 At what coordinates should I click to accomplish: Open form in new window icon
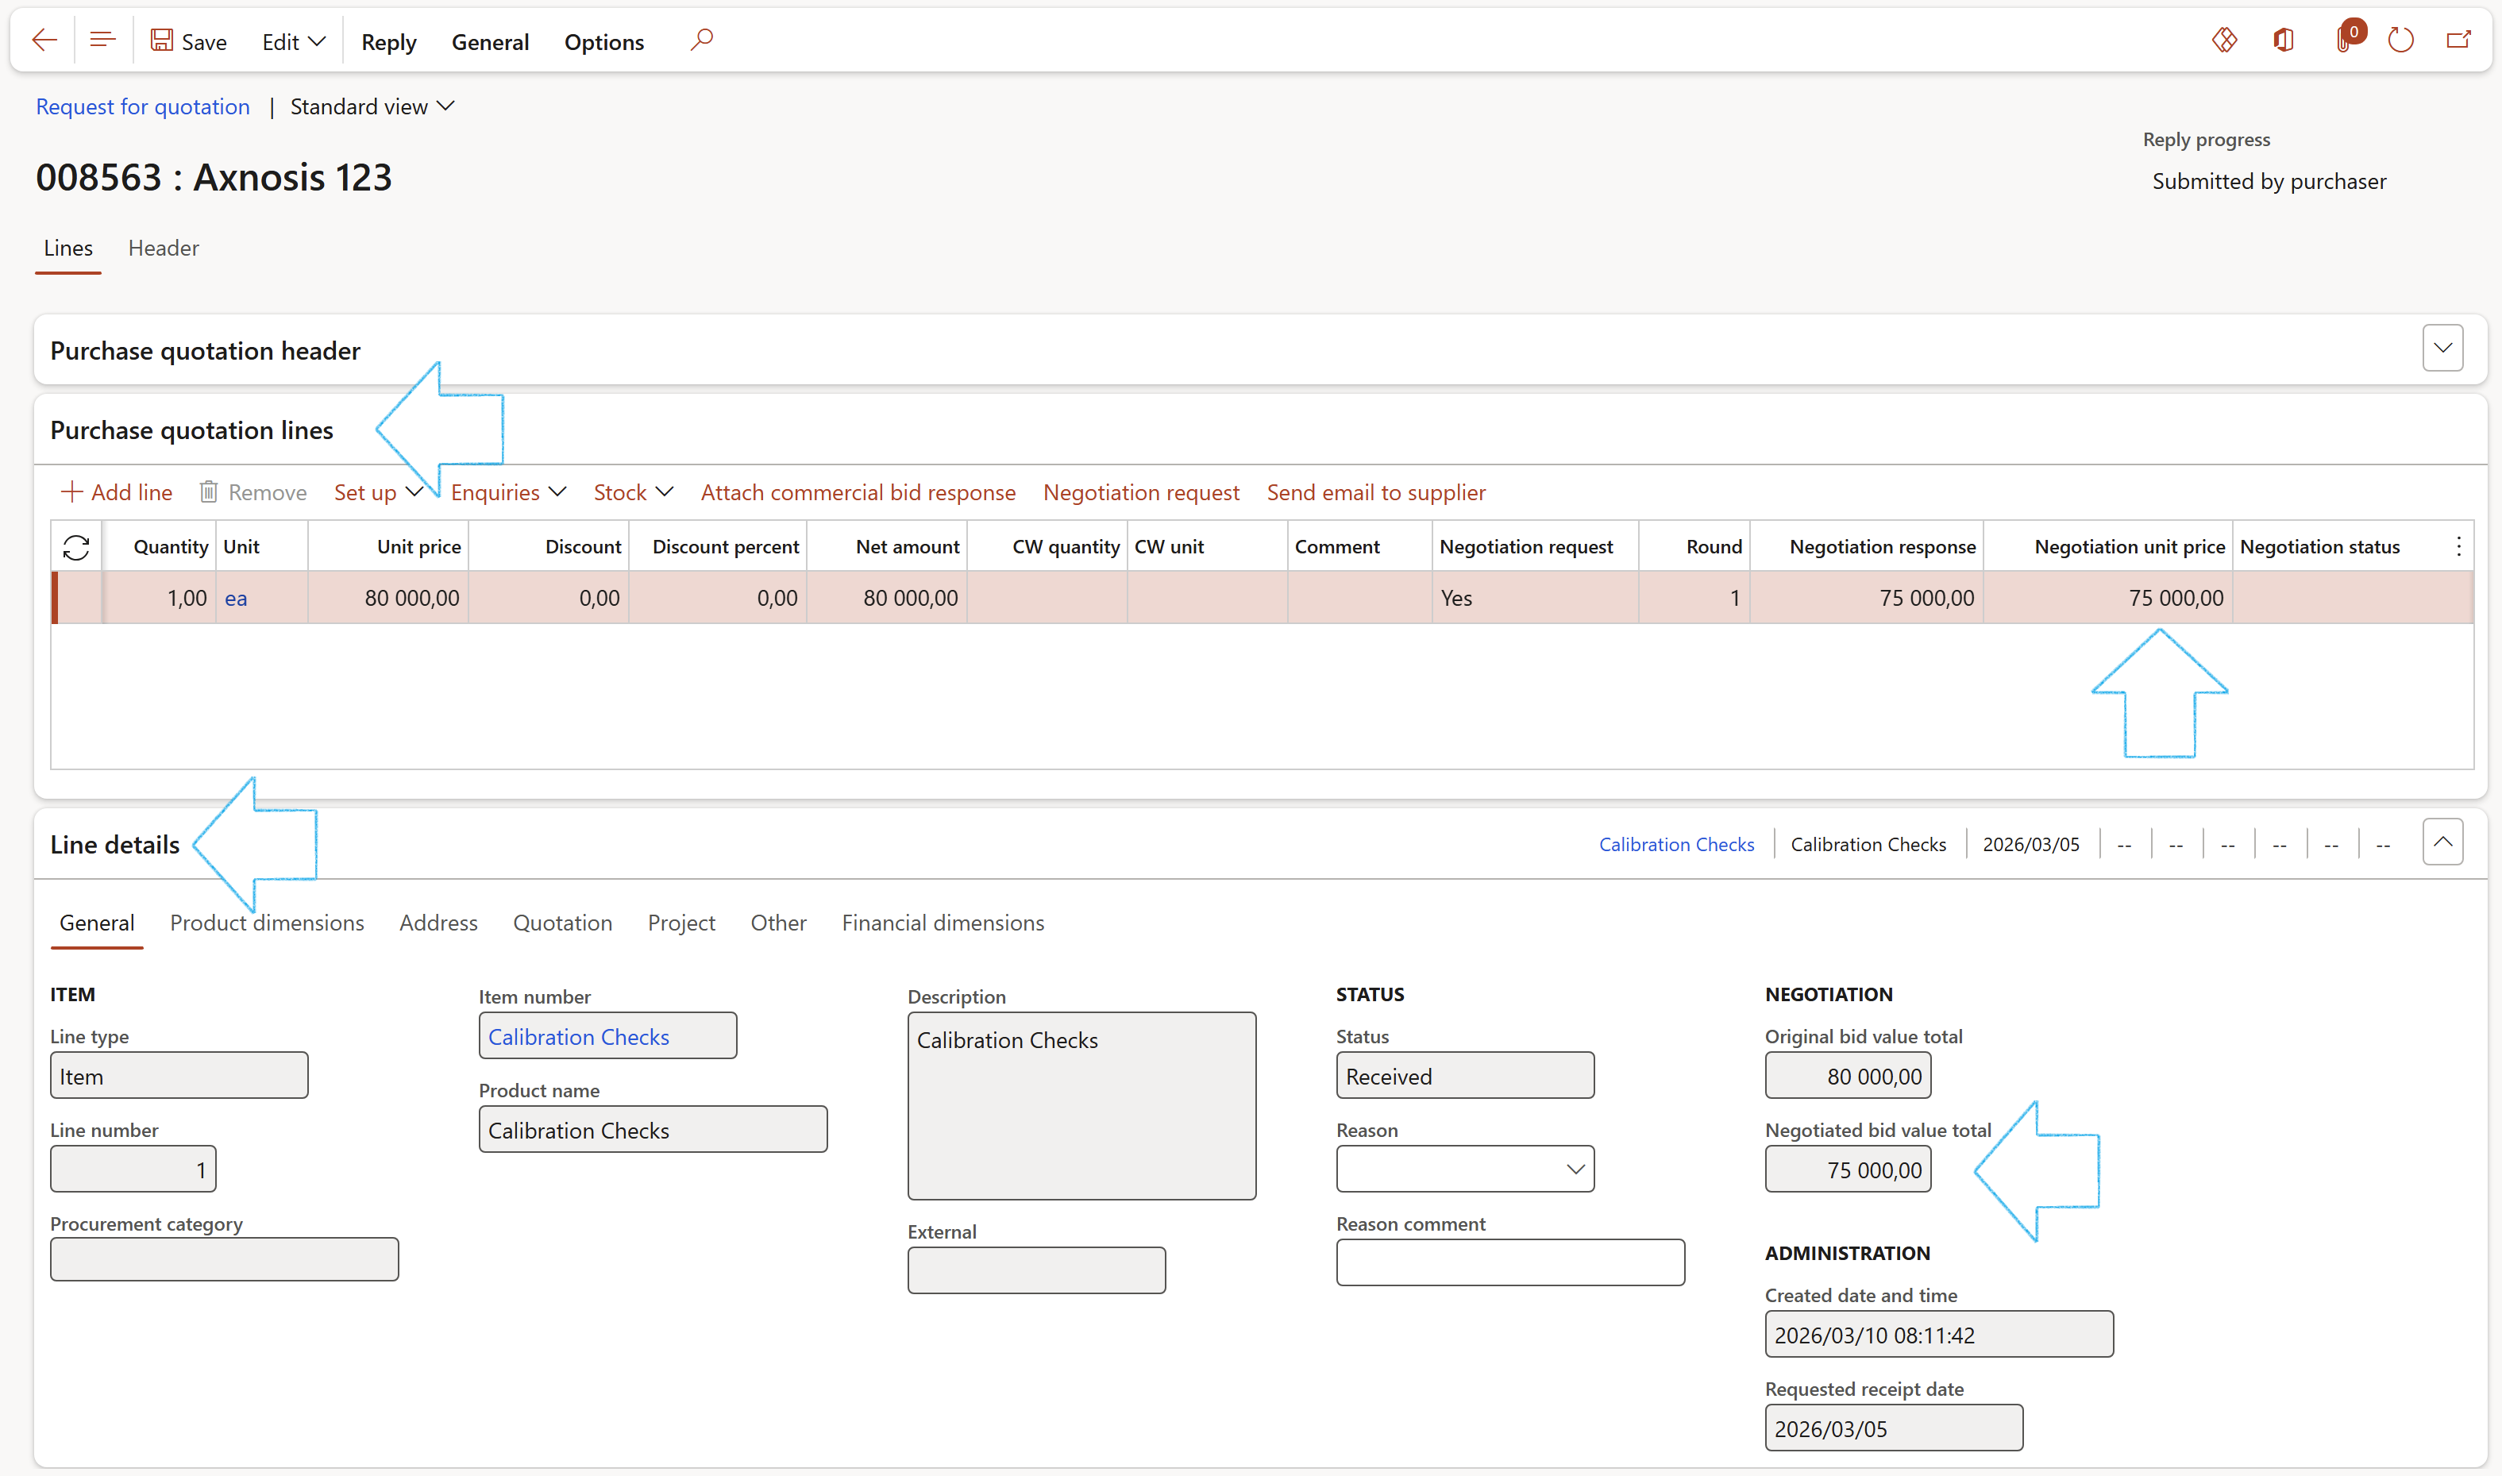tap(2459, 40)
